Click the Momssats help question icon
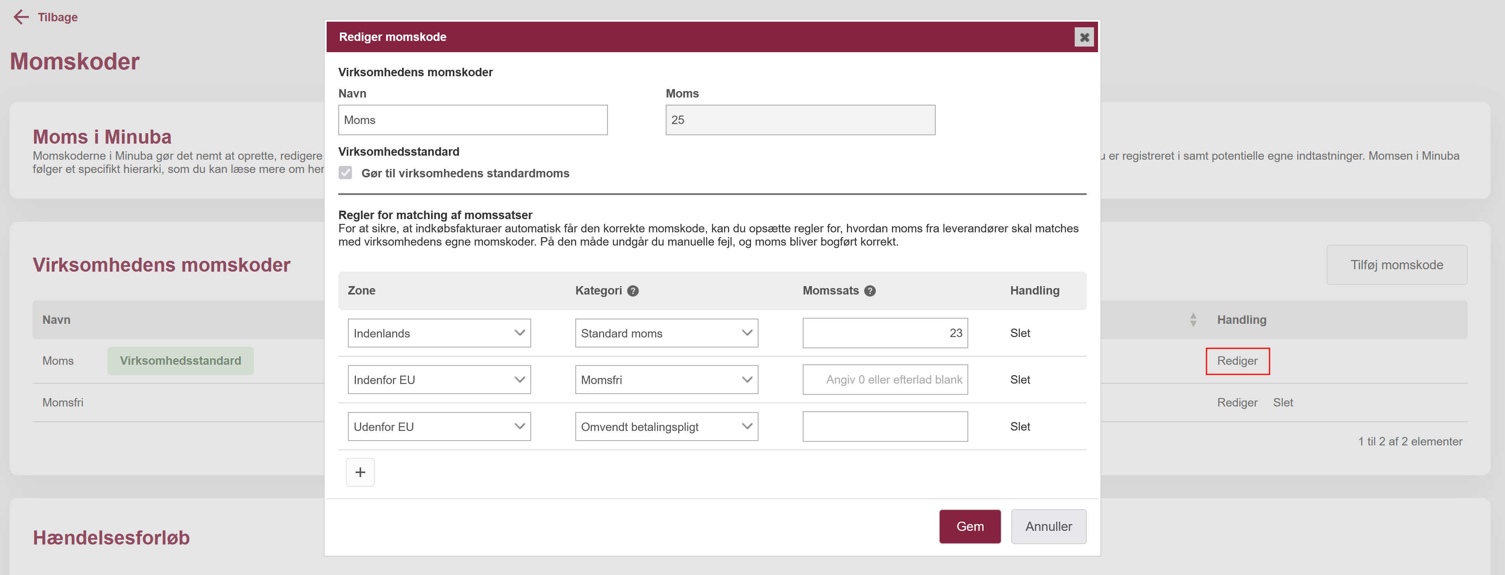Viewport: 1505px width, 575px height. pos(870,291)
